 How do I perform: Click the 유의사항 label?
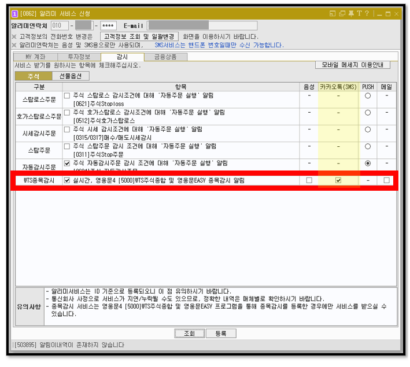29,307
